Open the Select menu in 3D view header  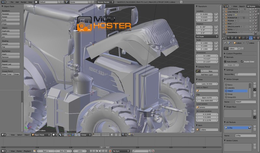point(19,135)
